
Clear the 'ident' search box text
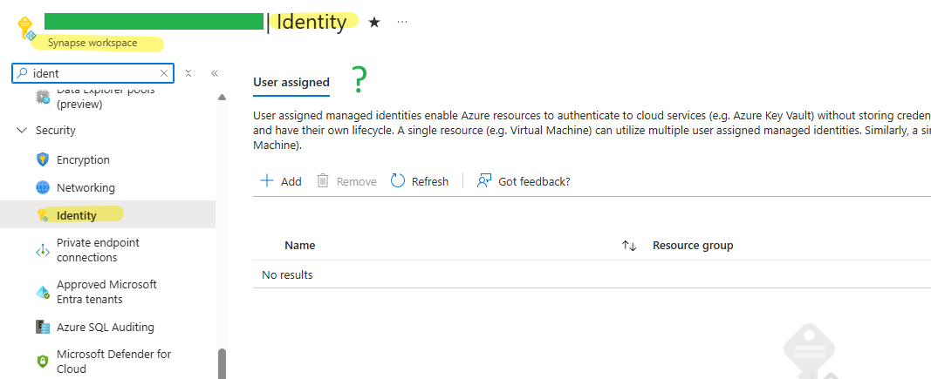(164, 73)
